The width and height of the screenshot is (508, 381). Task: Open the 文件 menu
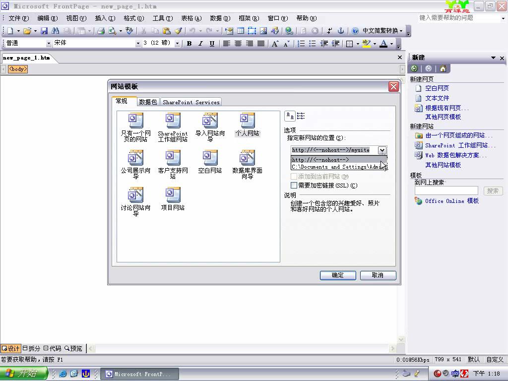(18, 18)
